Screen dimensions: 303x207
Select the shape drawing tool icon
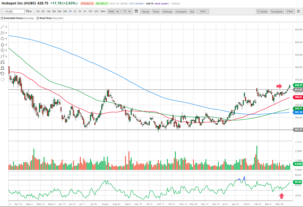(3, 38)
